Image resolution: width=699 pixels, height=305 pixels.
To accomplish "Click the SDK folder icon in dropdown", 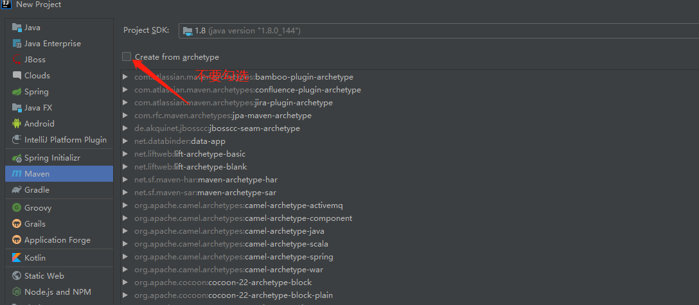I will 188,31.
